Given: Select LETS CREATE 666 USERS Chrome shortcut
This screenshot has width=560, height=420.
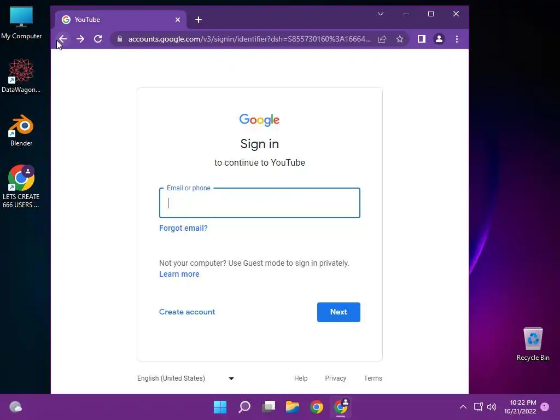Looking at the screenshot, I should click(21, 186).
